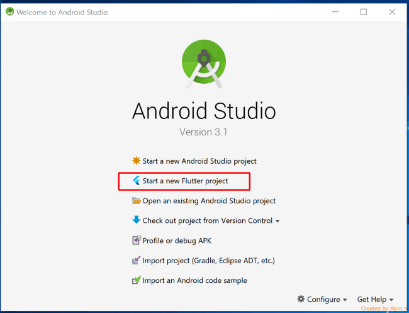Viewport: 409px width, 313px height.
Task: Click the large Android Studio compass logo
Action: (204, 64)
